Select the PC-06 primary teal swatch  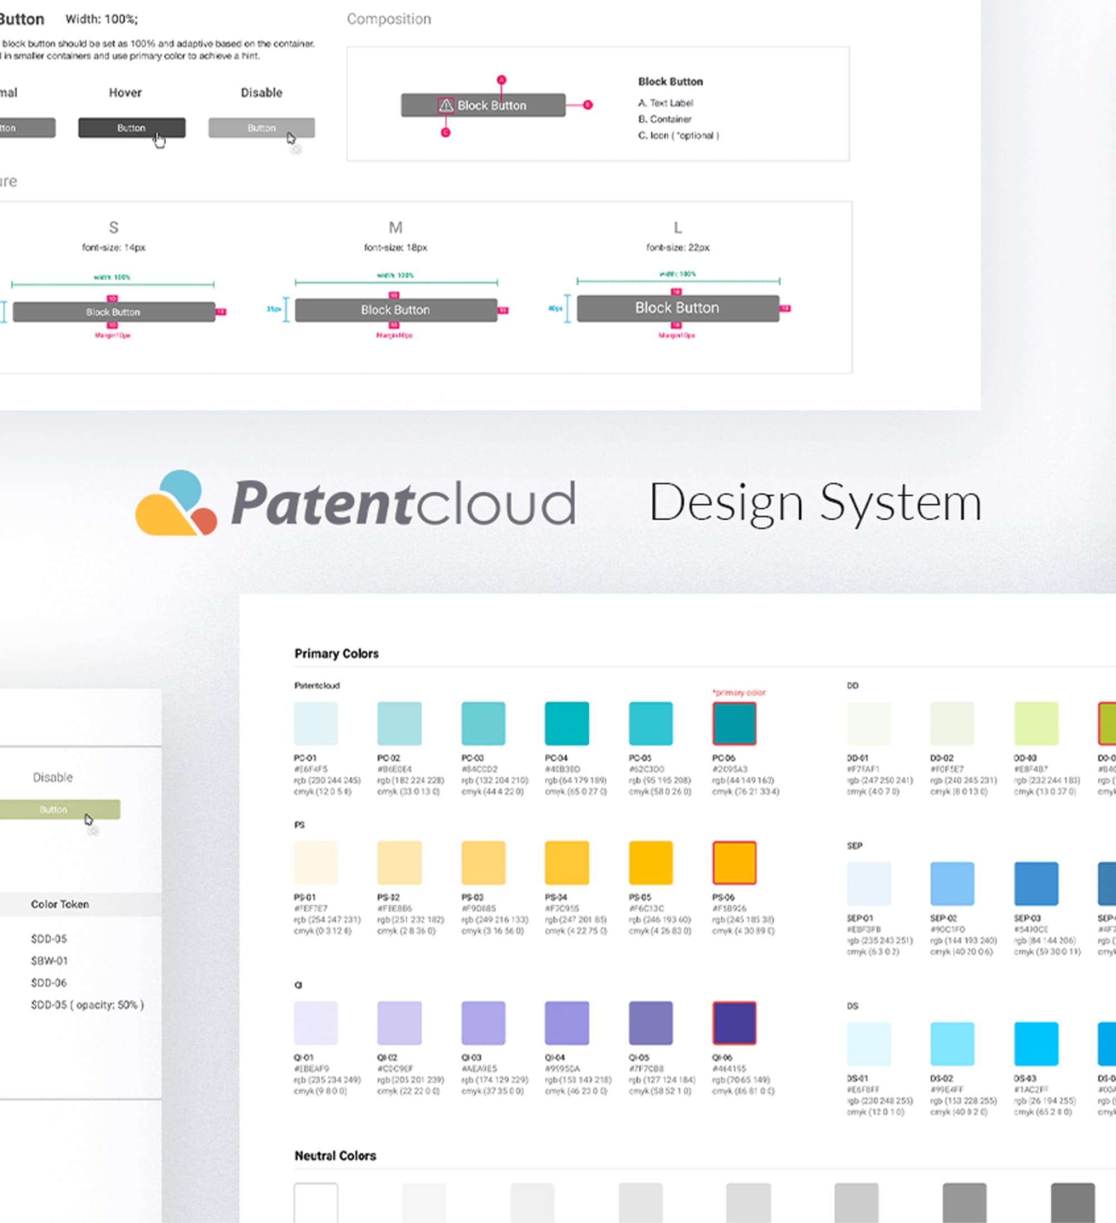(x=734, y=723)
